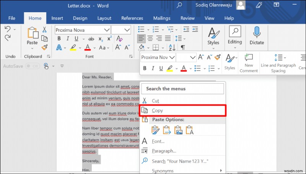Open ribbon Line Spacing icon
Viewport: 306px width, 174px height.
tap(178, 38)
